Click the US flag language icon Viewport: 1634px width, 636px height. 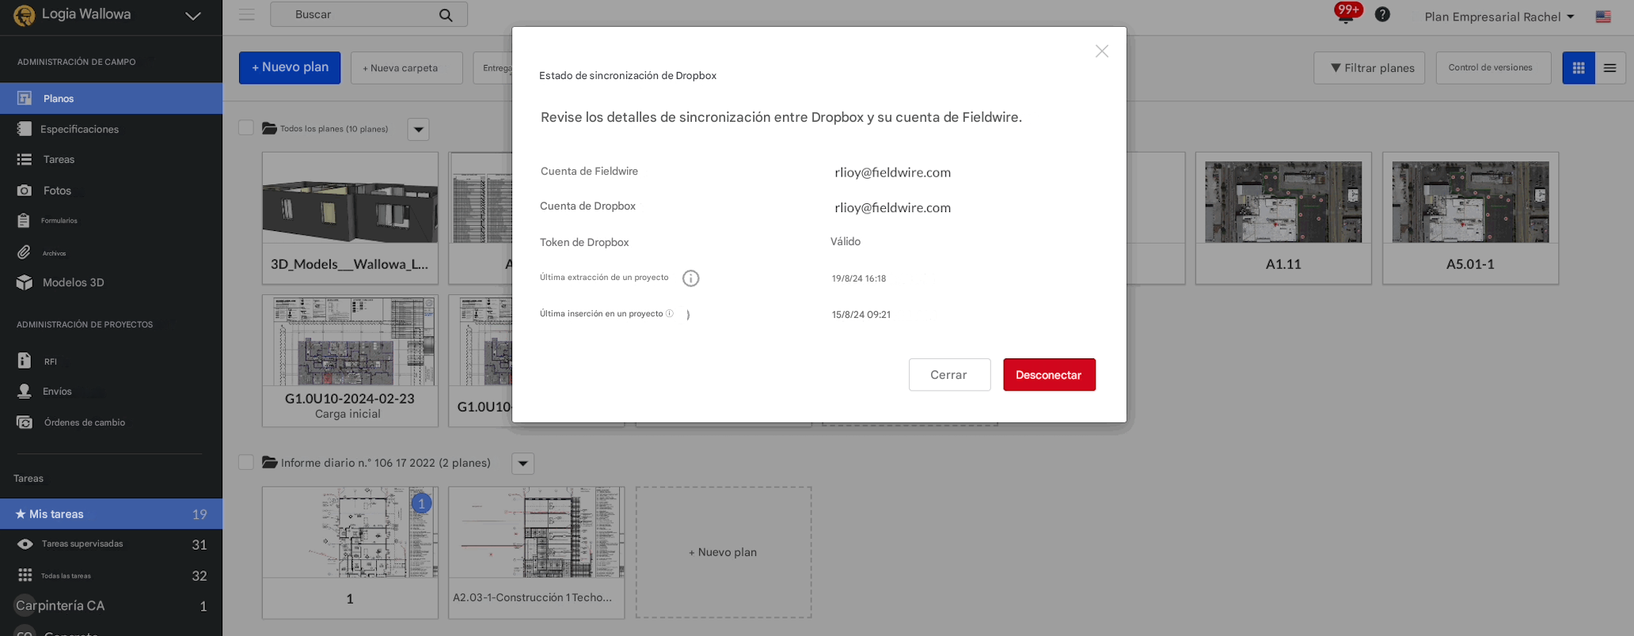(x=1603, y=17)
